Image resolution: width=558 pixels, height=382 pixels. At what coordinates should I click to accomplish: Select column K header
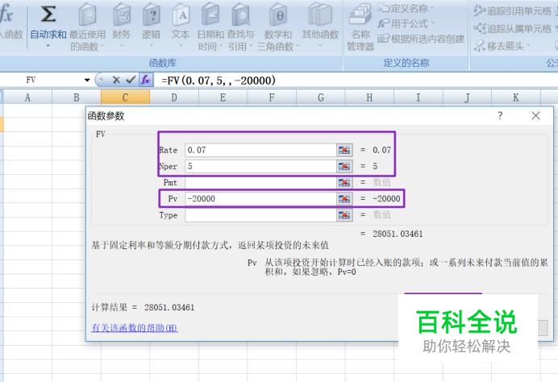click(x=515, y=97)
